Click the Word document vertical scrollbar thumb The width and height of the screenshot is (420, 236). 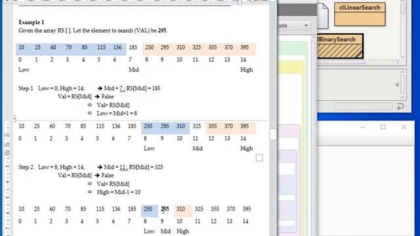[273, 134]
